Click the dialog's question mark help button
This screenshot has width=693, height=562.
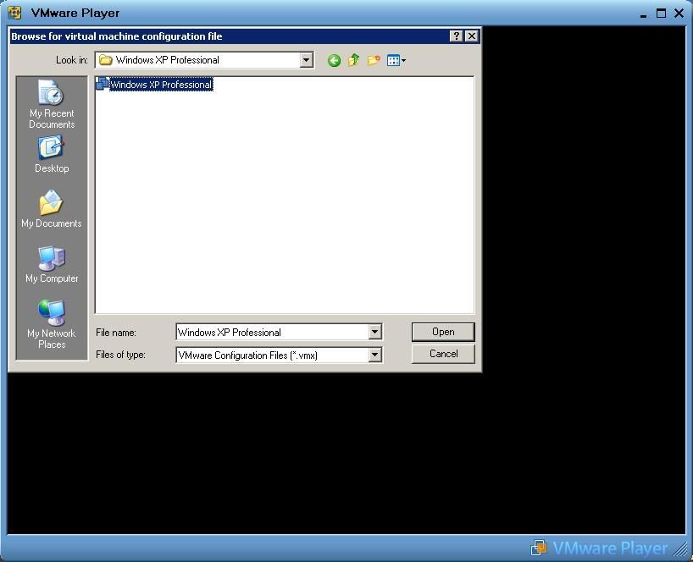pos(457,36)
